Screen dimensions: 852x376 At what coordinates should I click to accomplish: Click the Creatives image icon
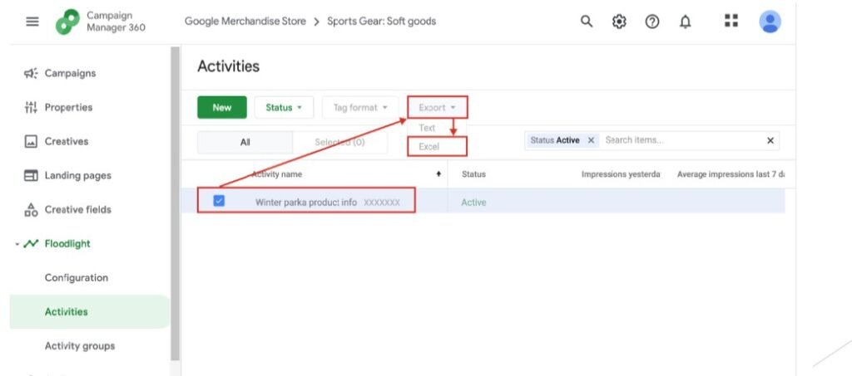click(x=31, y=141)
